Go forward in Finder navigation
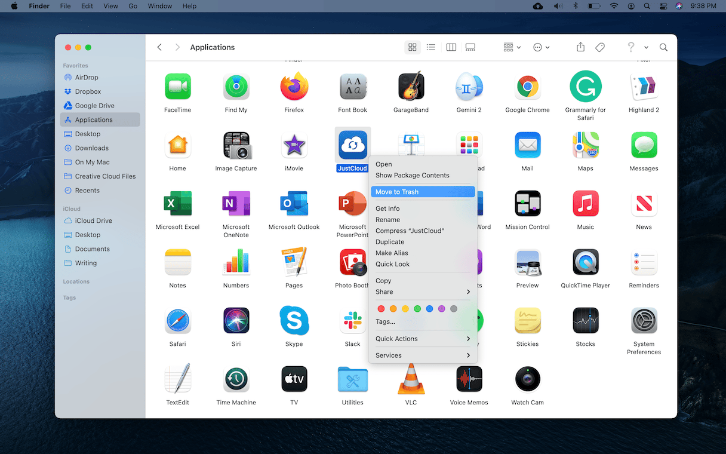This screenshot has height=454, width=726. [177, 47]
